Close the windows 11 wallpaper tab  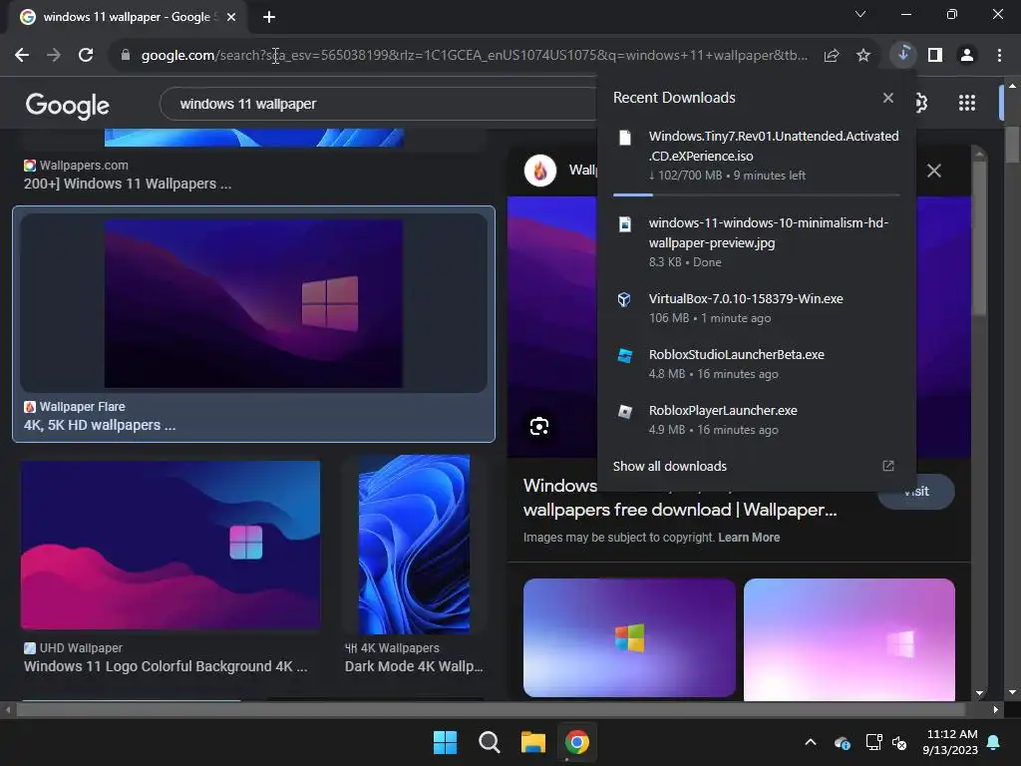231,17
